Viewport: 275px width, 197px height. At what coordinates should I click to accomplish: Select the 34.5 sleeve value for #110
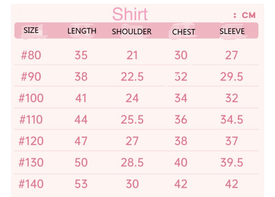[x=232, y=120]
